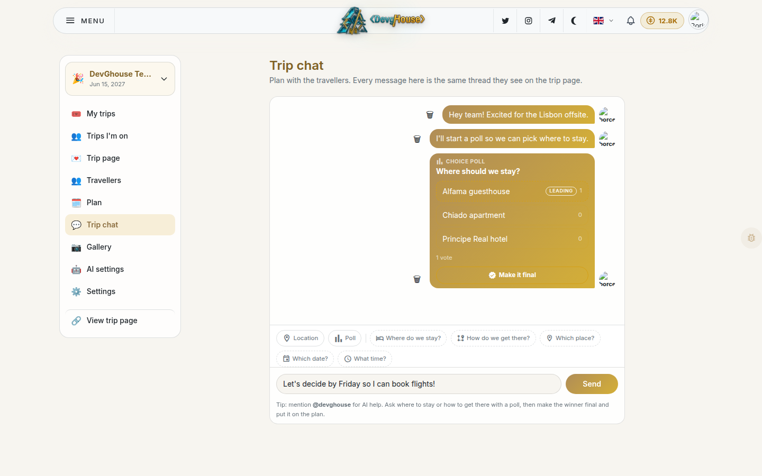Go to My trips
Image resolution: width=762 pixels, height=476 pixels.
(120, 114)
